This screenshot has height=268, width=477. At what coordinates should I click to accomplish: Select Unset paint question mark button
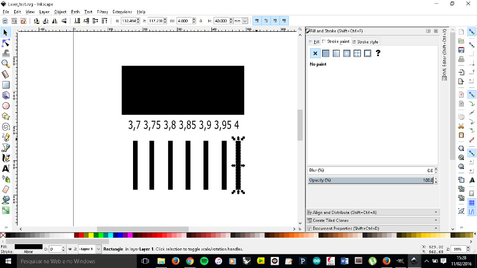[x=378, y=53]
